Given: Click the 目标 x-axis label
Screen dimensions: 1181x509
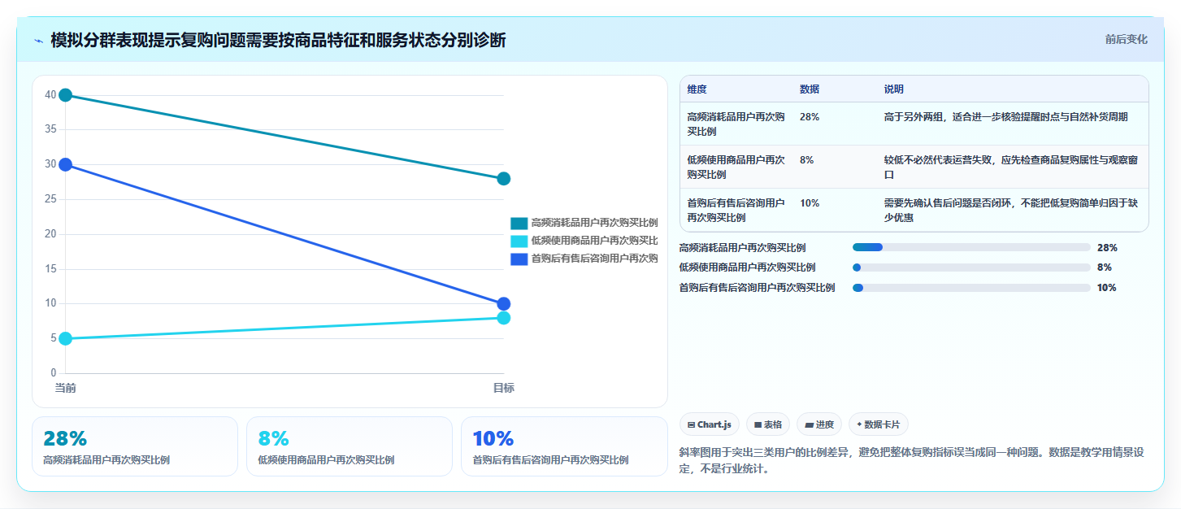Looking at the screenshot, I should point(503,388).
